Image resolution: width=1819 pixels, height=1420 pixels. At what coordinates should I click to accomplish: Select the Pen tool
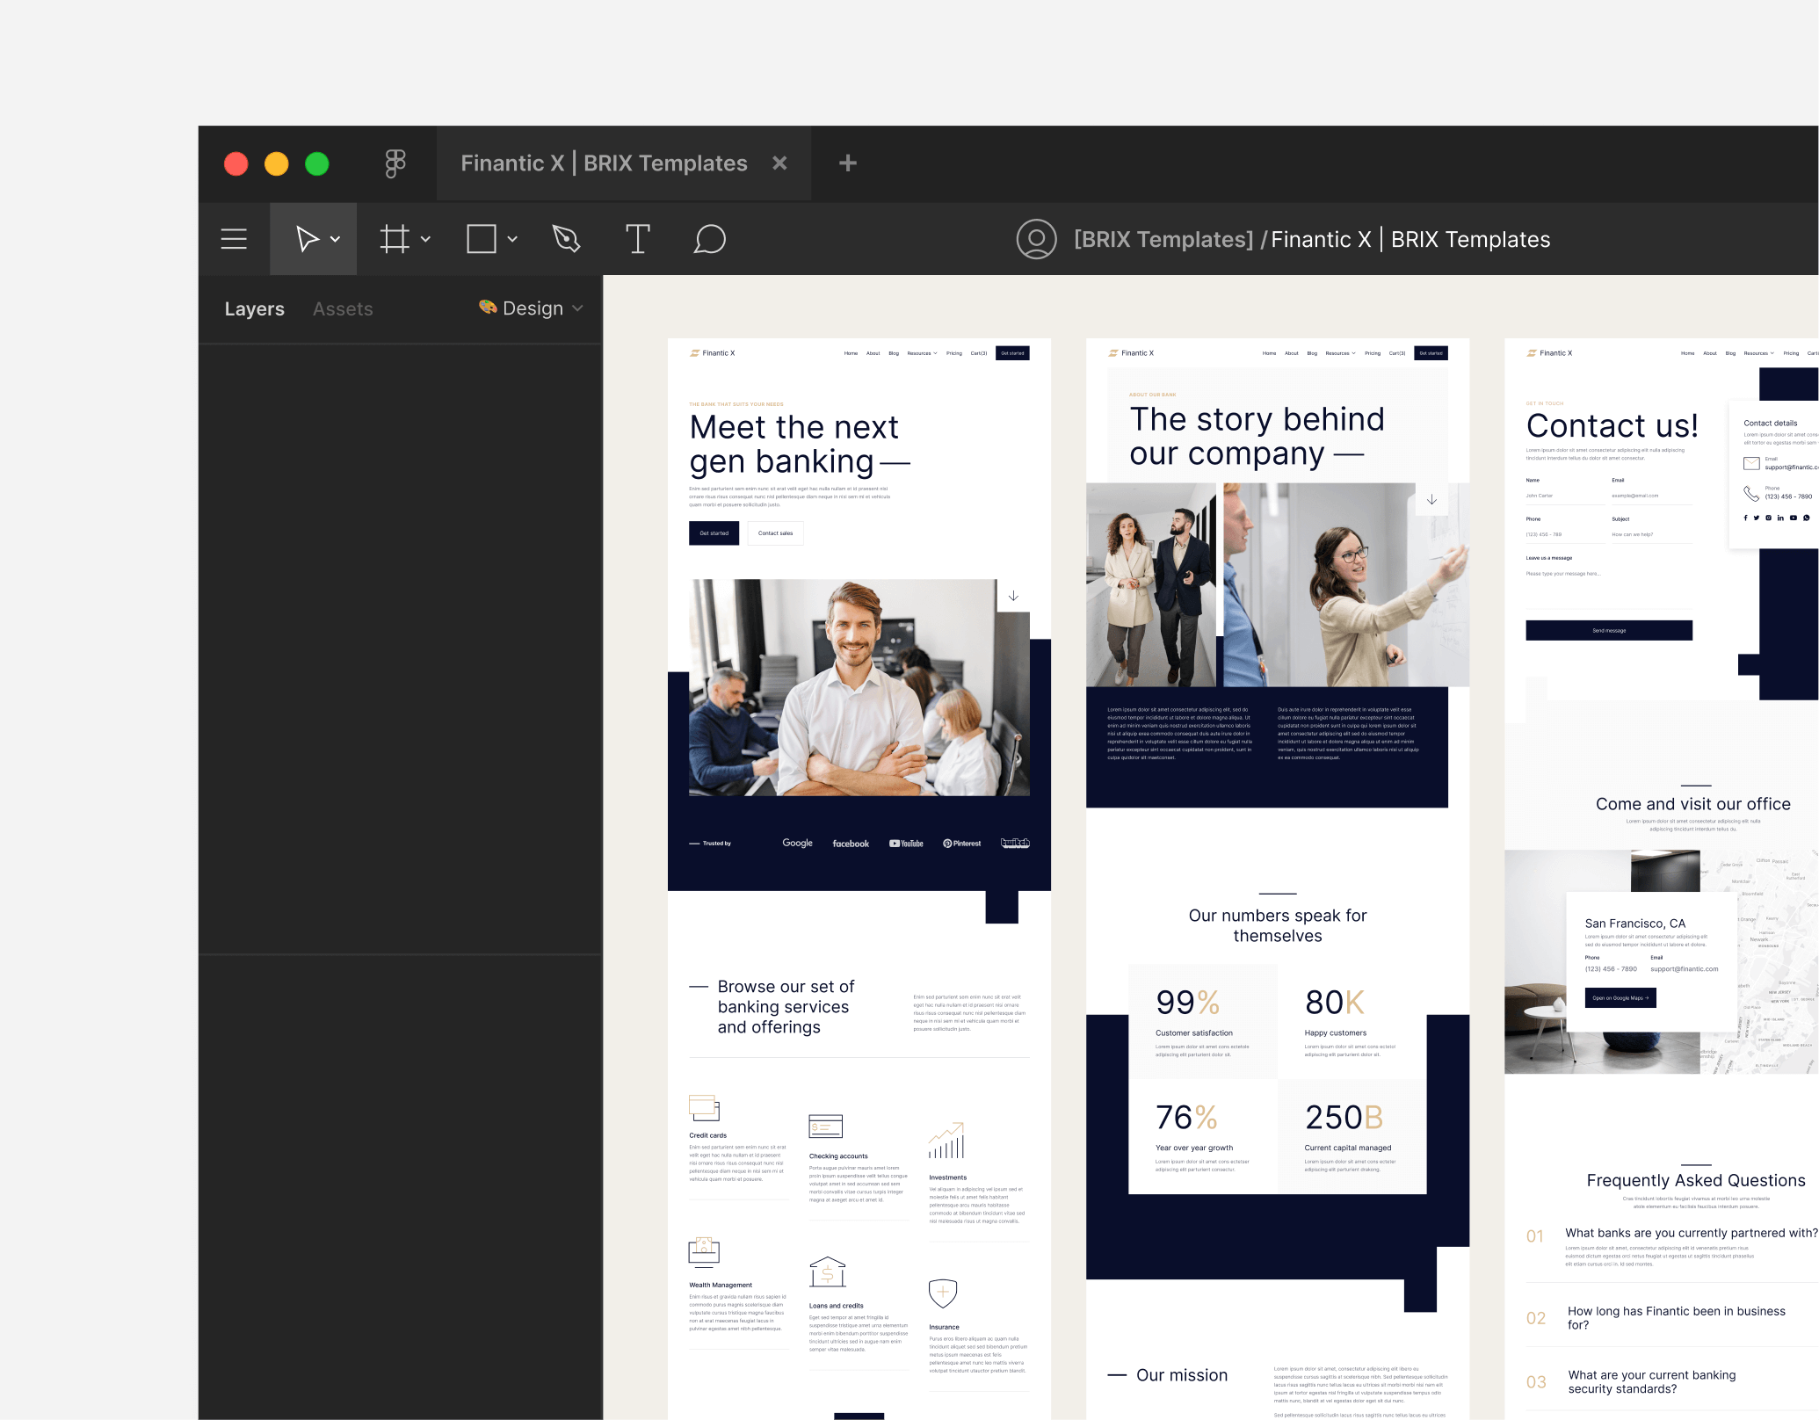pos(566,238)
